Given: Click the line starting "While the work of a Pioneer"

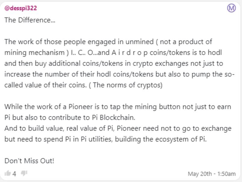Looking at the screenshot, I should 118,107.
